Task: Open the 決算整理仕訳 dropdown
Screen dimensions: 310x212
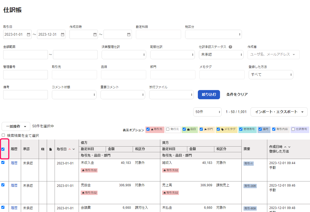Action: [x=124, y=55]
